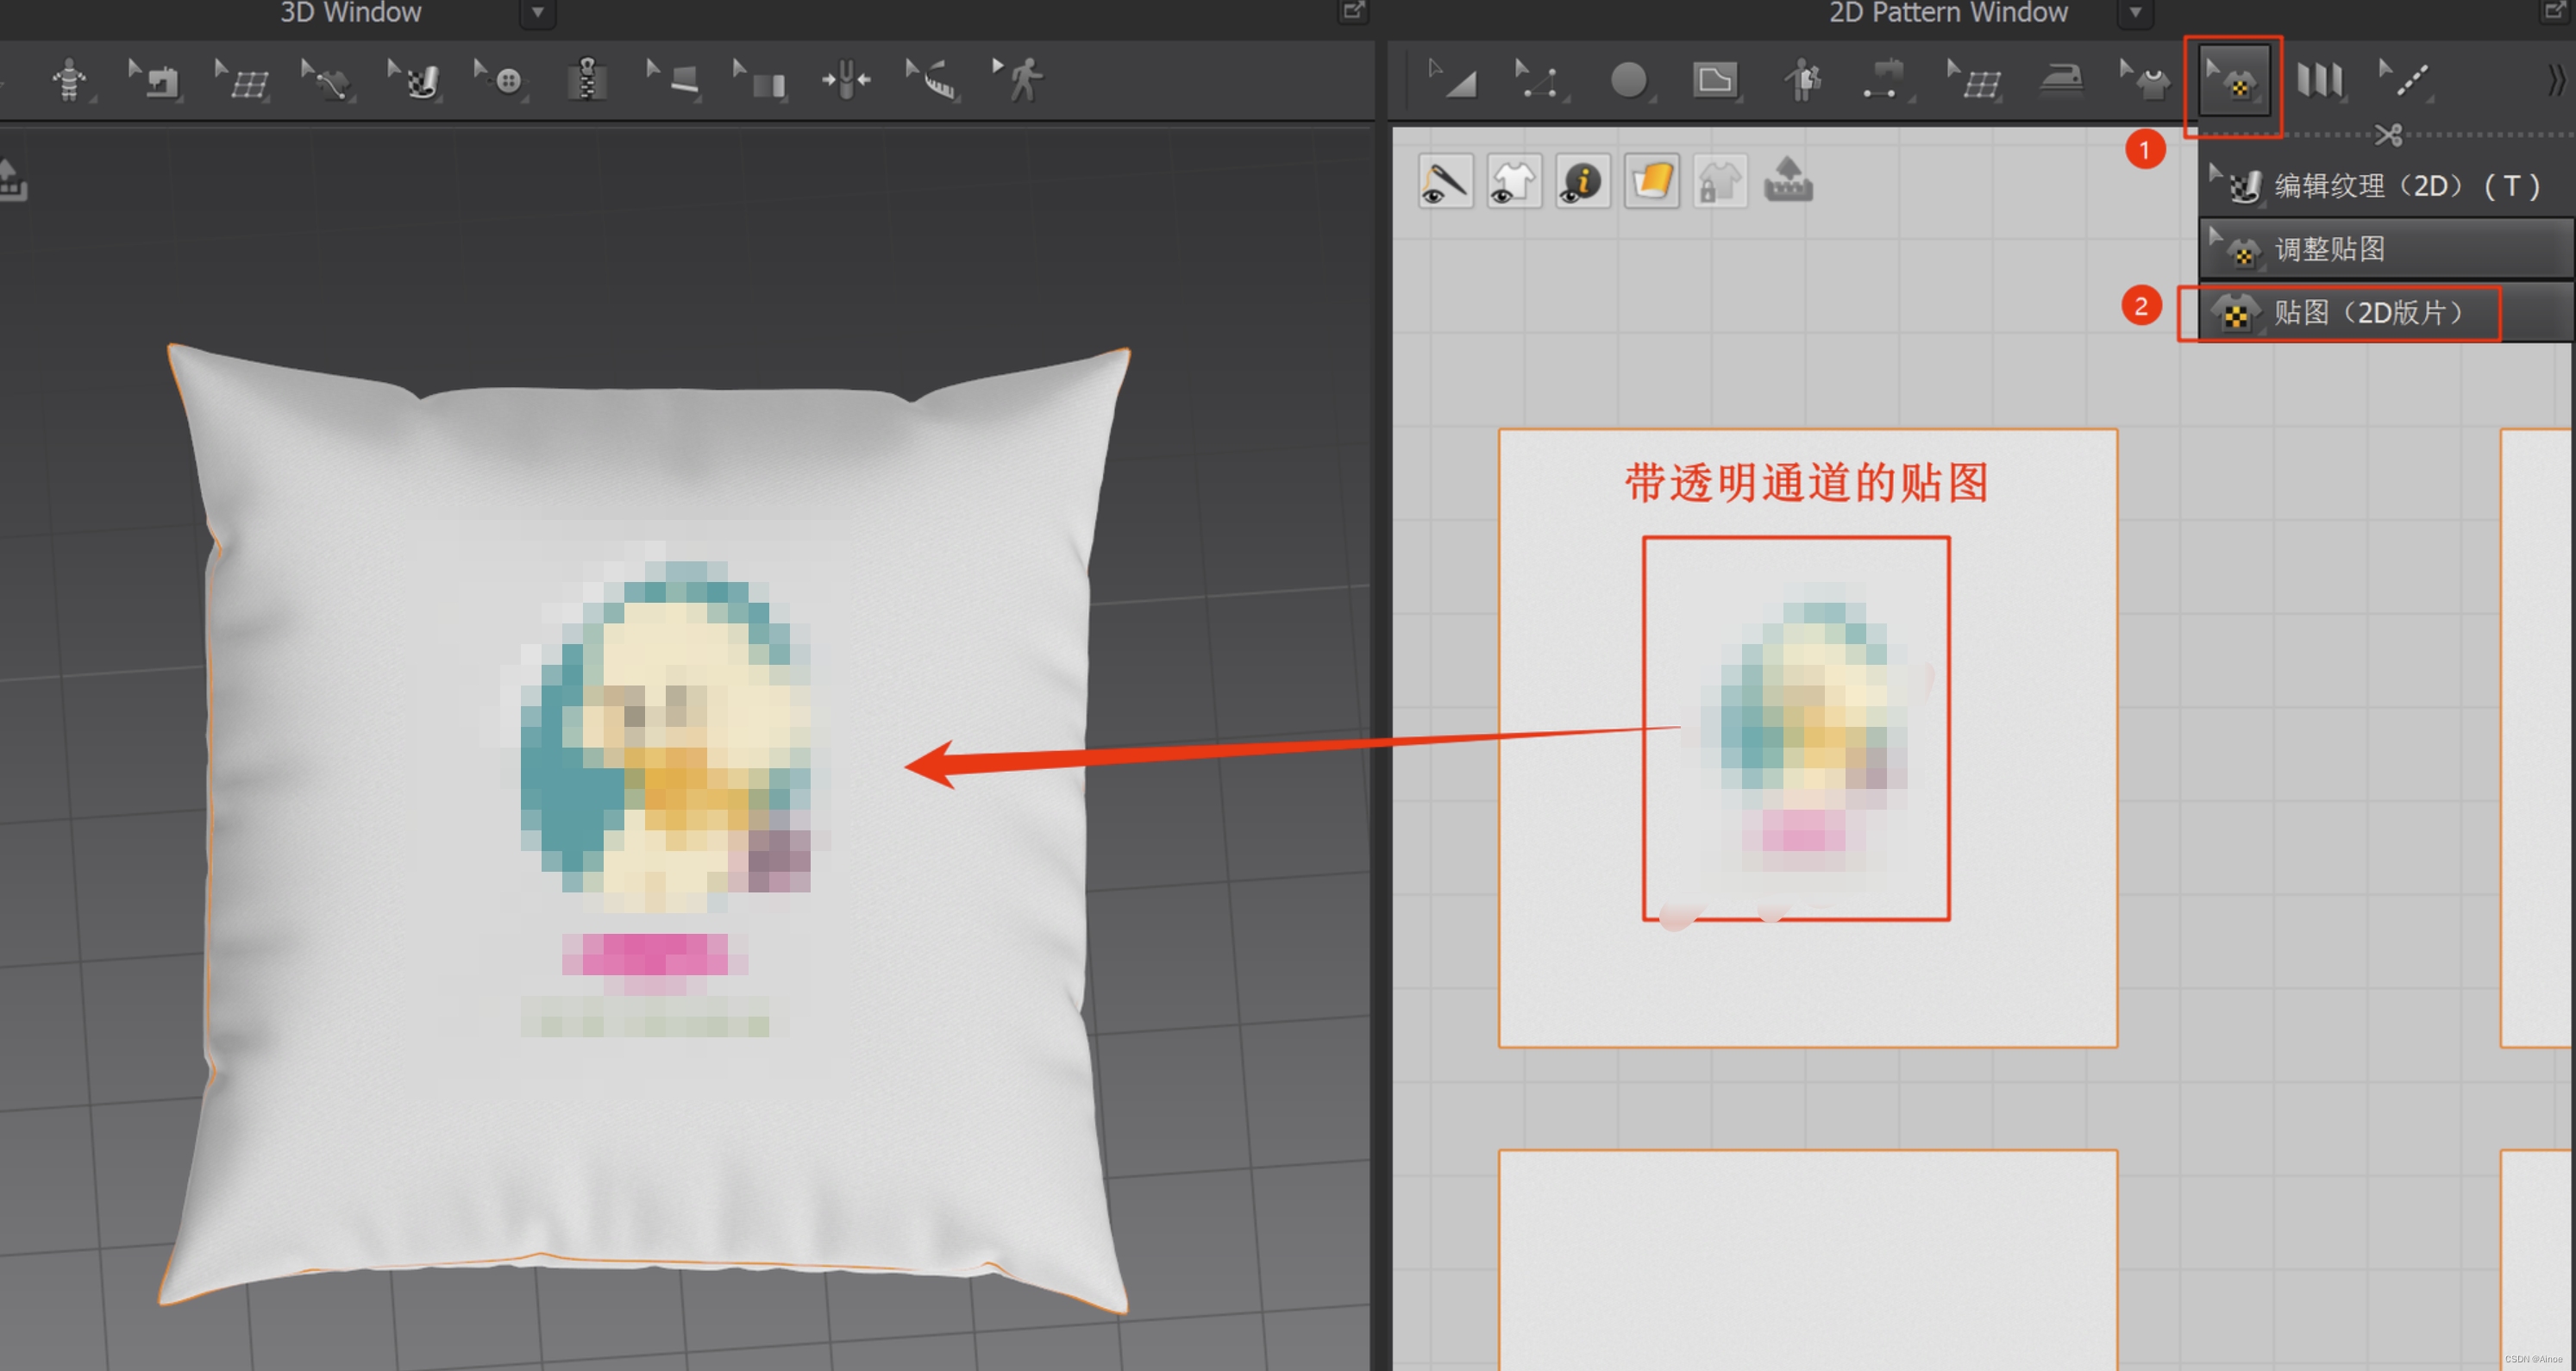
Task: Click the avatar icon in 3D toolbar
Action: [x=69, y=79]
